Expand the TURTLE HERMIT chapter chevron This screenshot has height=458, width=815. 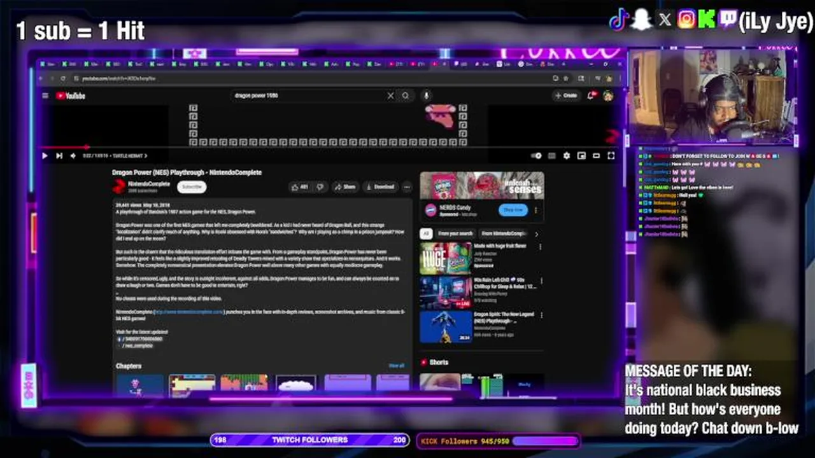pyautogui.click(x=146, y=156)
